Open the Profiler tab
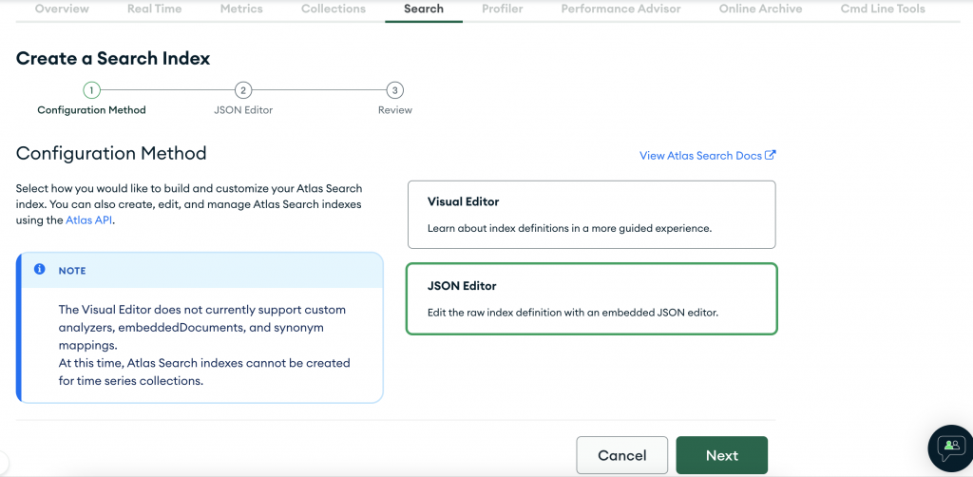 pyautogui.click(x=502, y=9)
